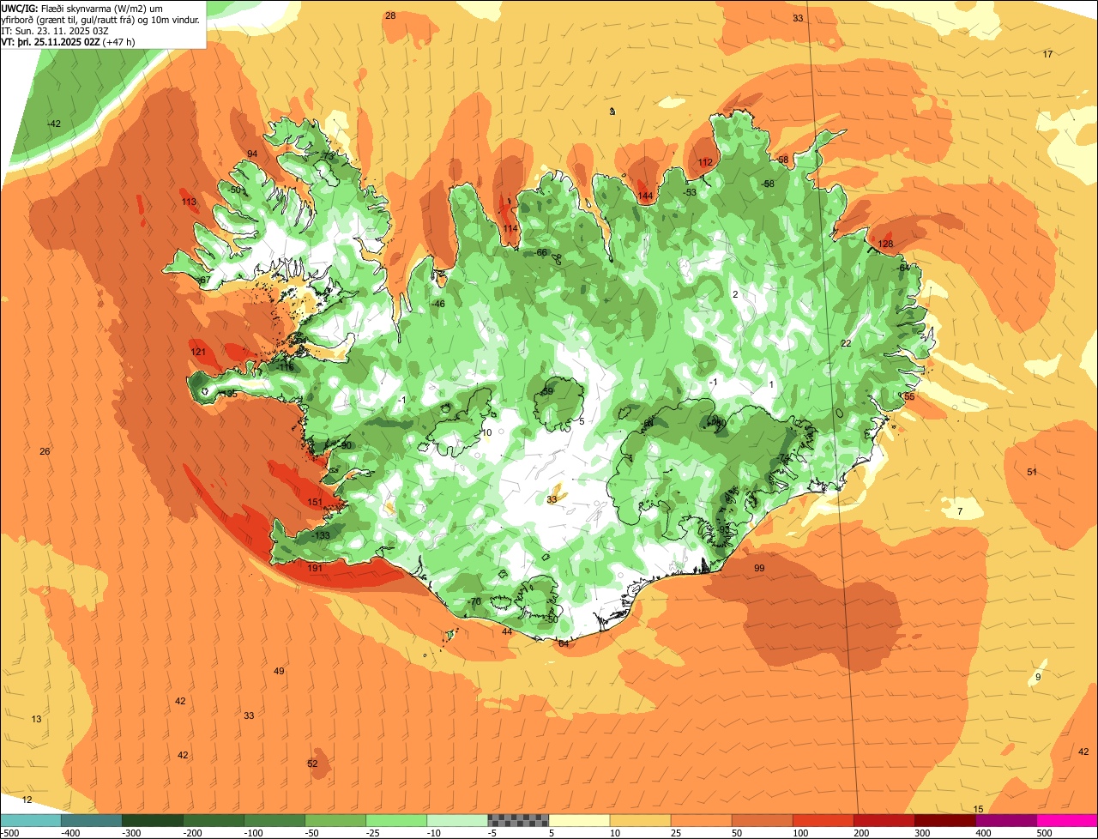Click the flux value 44 off south coast

(x=507, y=632)
